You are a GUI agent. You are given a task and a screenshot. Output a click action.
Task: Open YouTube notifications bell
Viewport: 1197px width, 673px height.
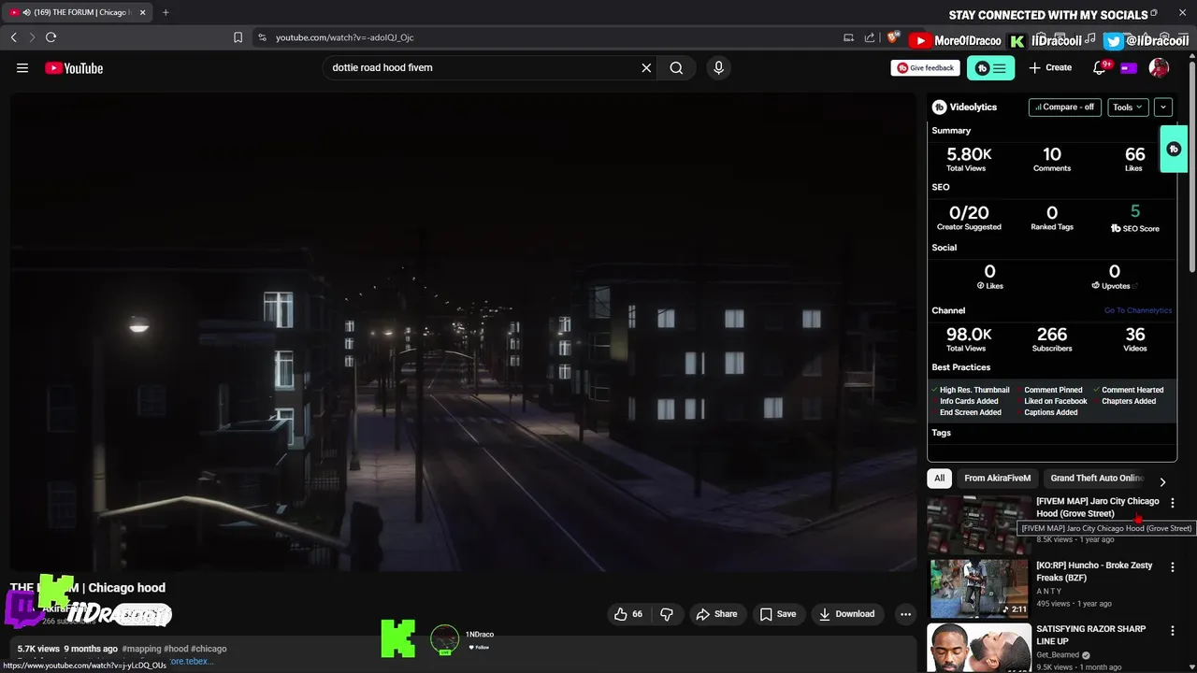tap(1100, 67)
